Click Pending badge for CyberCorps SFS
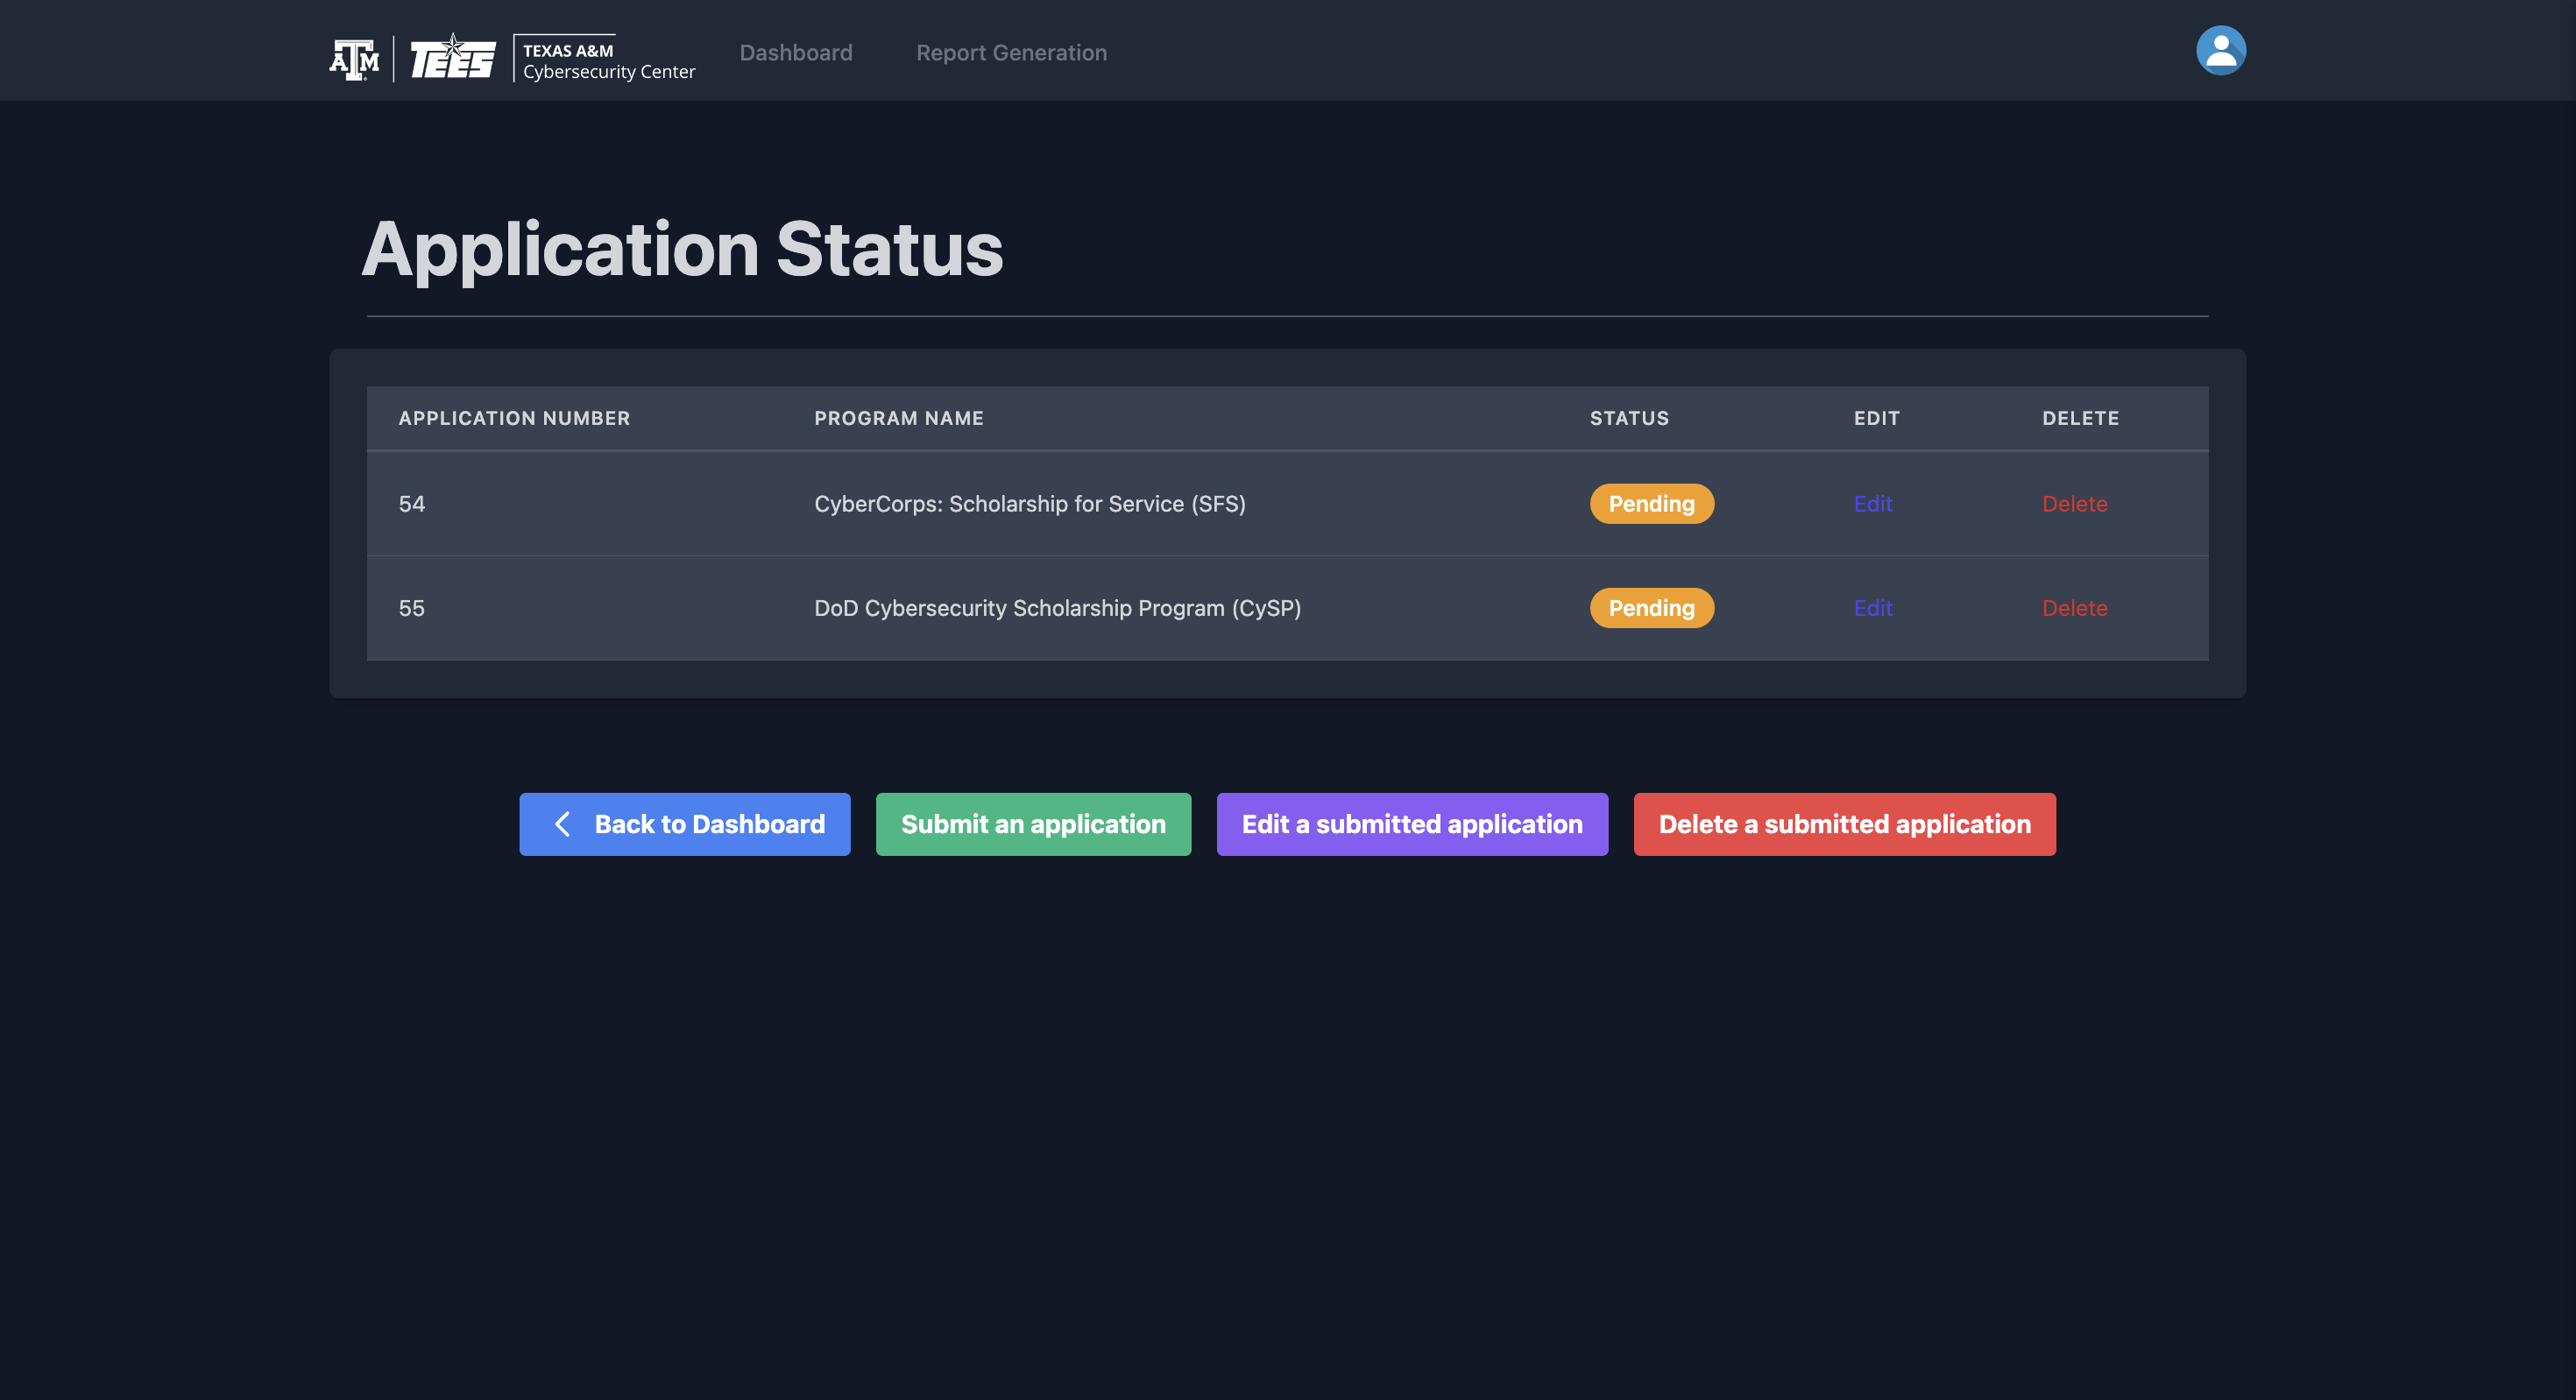This screenshot has width=2576, height=1400. [1651, 504]
